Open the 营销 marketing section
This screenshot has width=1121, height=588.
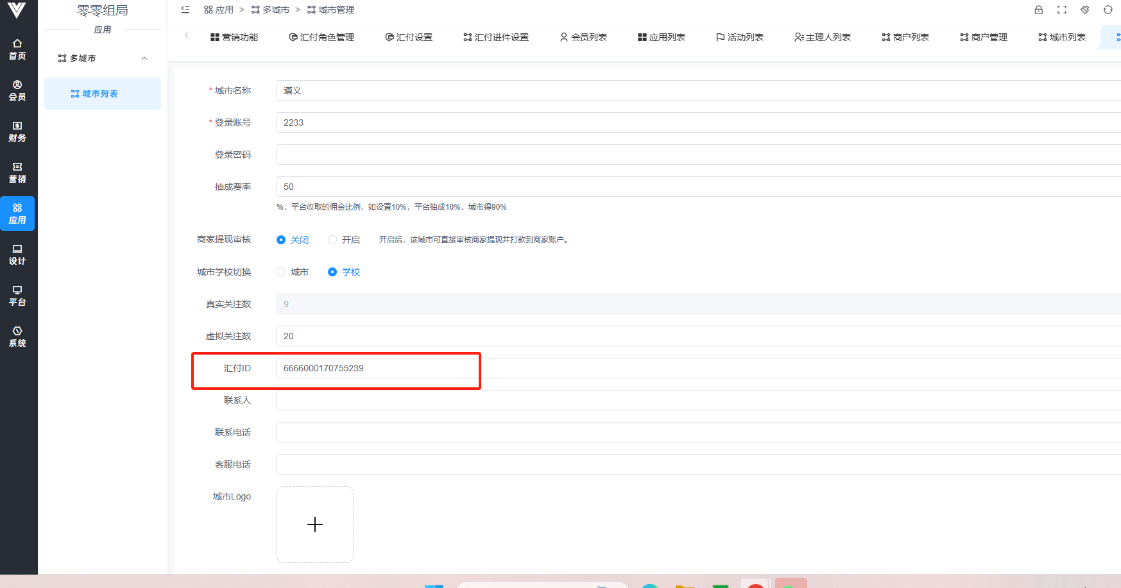[17, 172]
